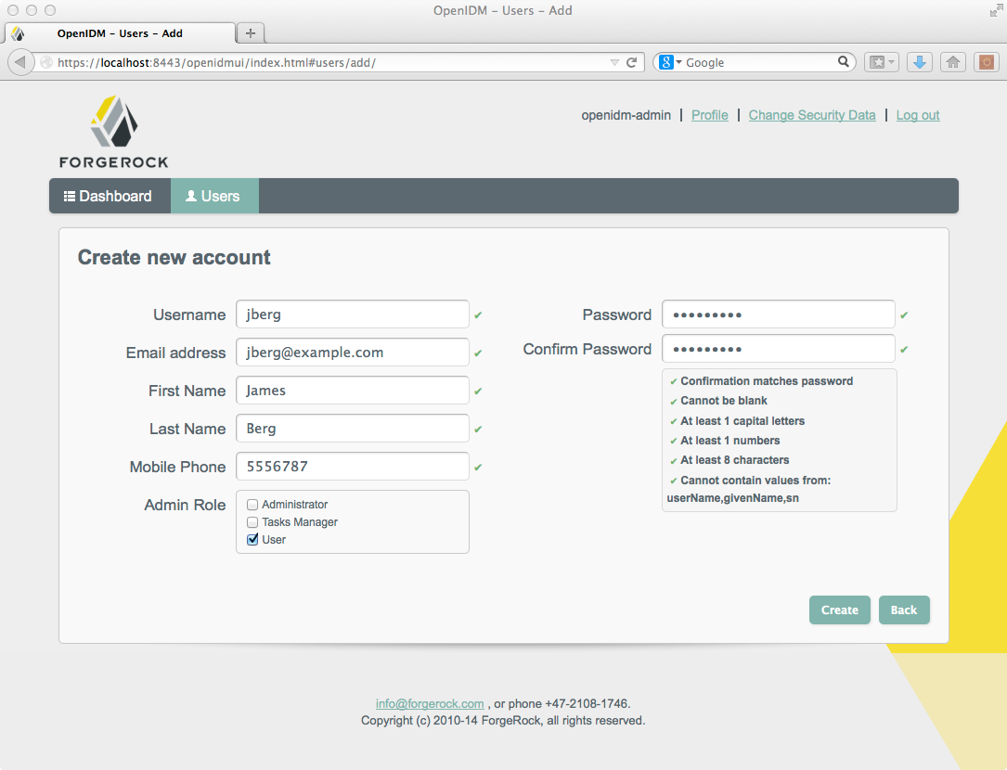Open the Users navigation tab
This screenshot has height=770, width=1007.
click(x=213, y=196)
